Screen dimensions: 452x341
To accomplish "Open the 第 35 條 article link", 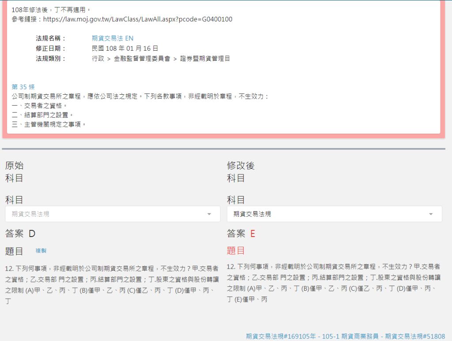I will click(23, 87).
